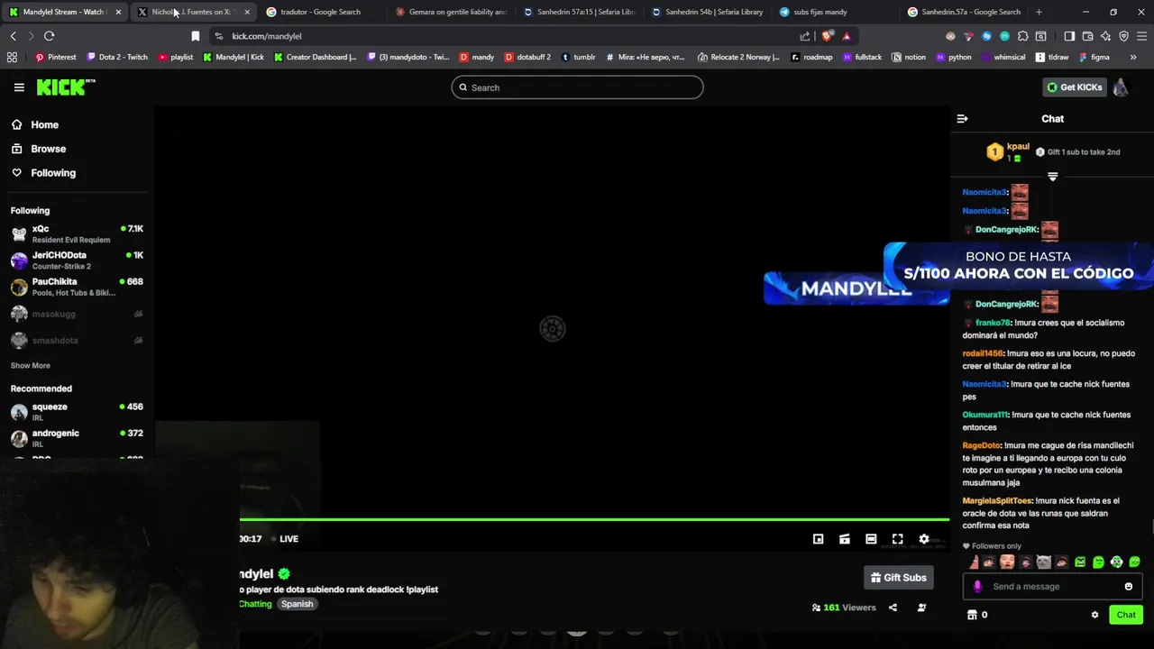Share the stream with the share icon
Image resolution: width=1154 pixels, height=649 pixels.
pos(893,608)
